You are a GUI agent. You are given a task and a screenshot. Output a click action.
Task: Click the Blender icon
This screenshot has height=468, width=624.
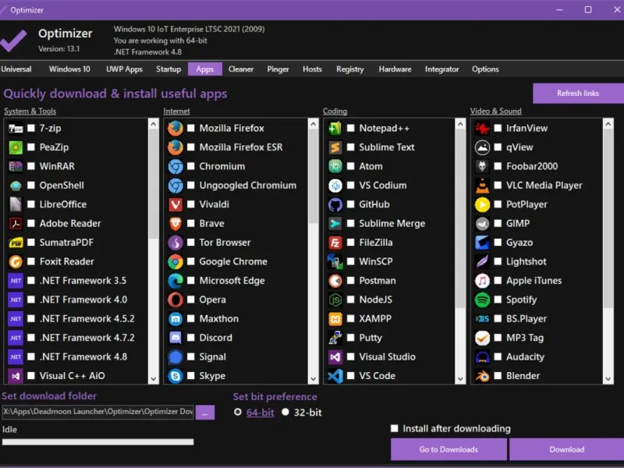click(x=482, y=376)
